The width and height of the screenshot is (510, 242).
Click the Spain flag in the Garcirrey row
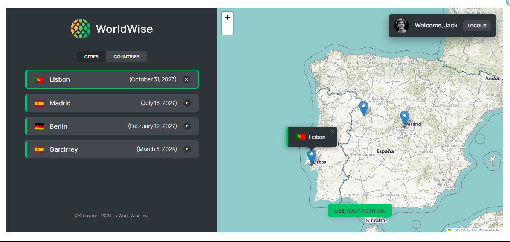pyautogui.click(x=39, y=149)
